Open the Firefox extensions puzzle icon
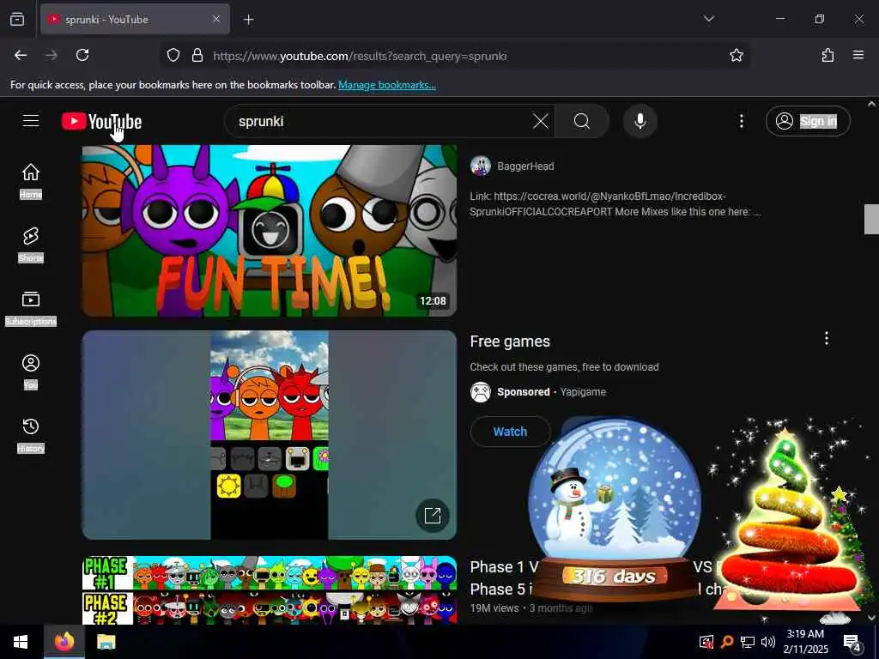The height and width of the screenshot is (659, 879). tap(827, 55)
